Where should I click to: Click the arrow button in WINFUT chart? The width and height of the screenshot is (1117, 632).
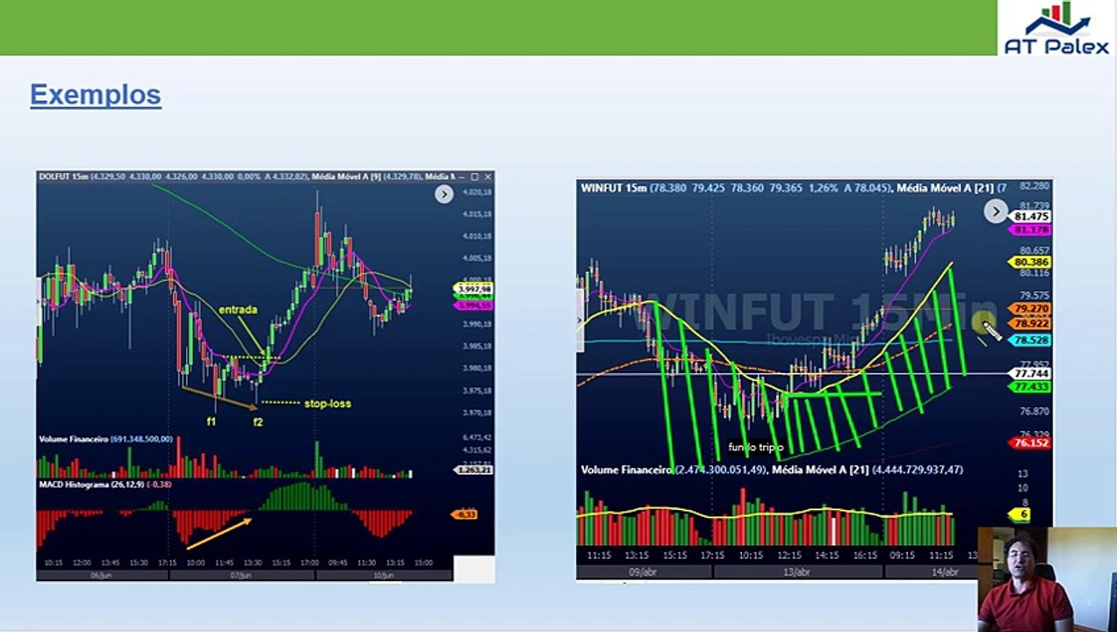pos(995,211)
